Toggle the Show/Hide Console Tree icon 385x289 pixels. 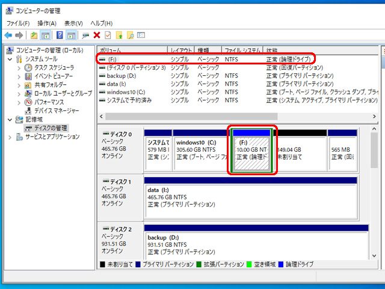tap(45, 36)
